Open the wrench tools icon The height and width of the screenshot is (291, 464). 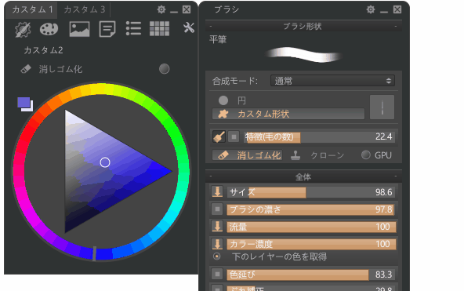[188, 27]
